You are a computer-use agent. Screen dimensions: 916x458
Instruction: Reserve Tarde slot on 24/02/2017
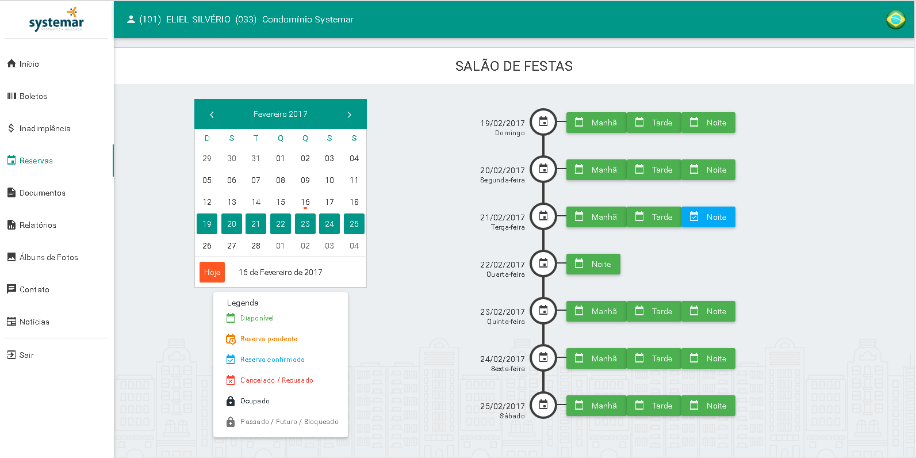point(654,358)
